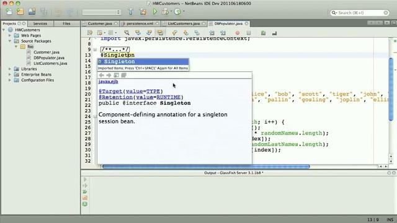Screen dimensions: 397x223
Task: Open the Profile Project dropdown arrow
Action: pyautogui.click(x=184, y=12)
